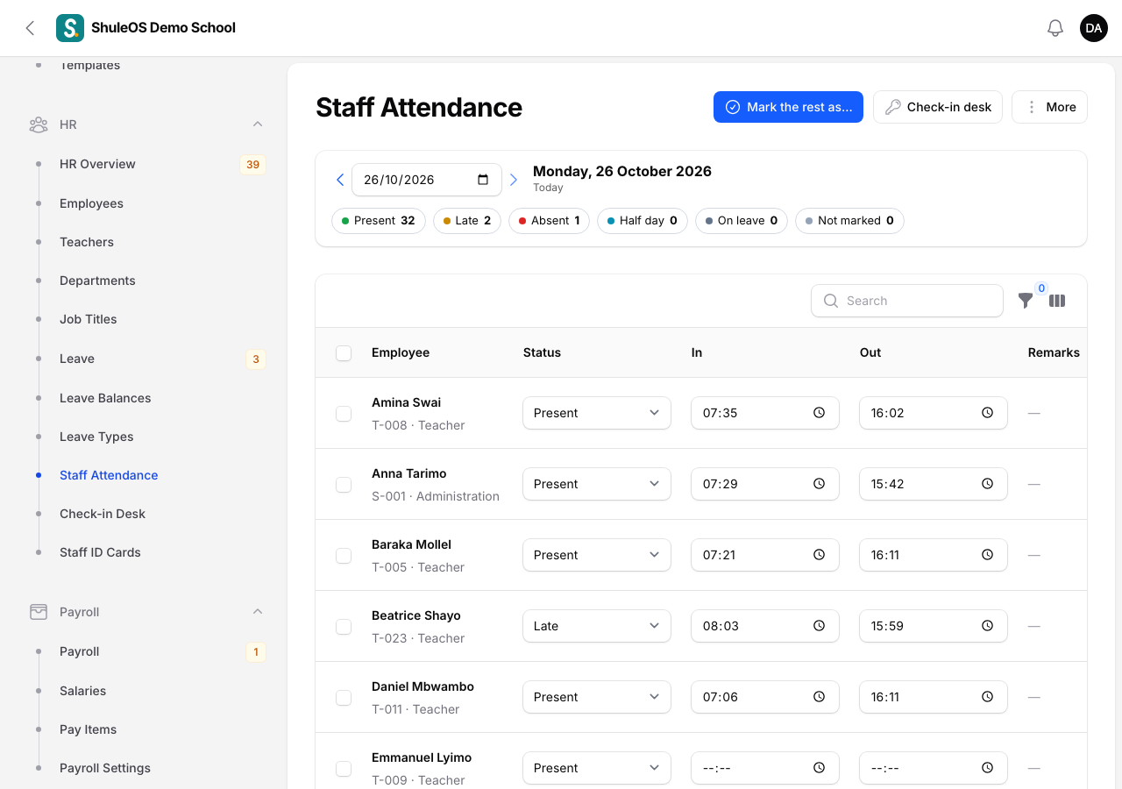Filter by the Present 32 chip
Viewport: 1122px width, 789px height.
379,221
